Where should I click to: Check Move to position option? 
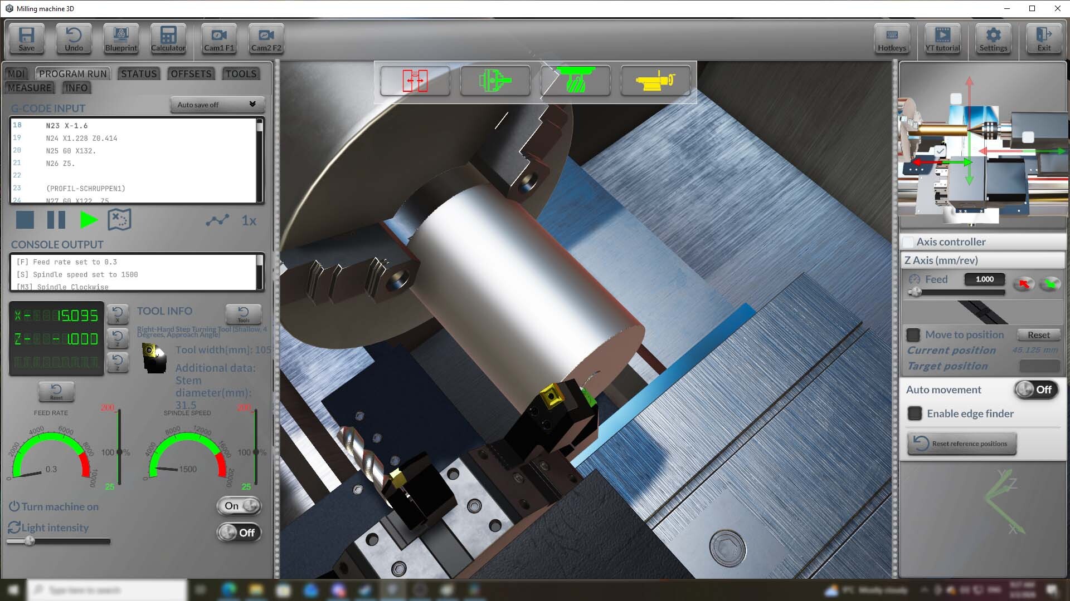(x=913, y=334)
